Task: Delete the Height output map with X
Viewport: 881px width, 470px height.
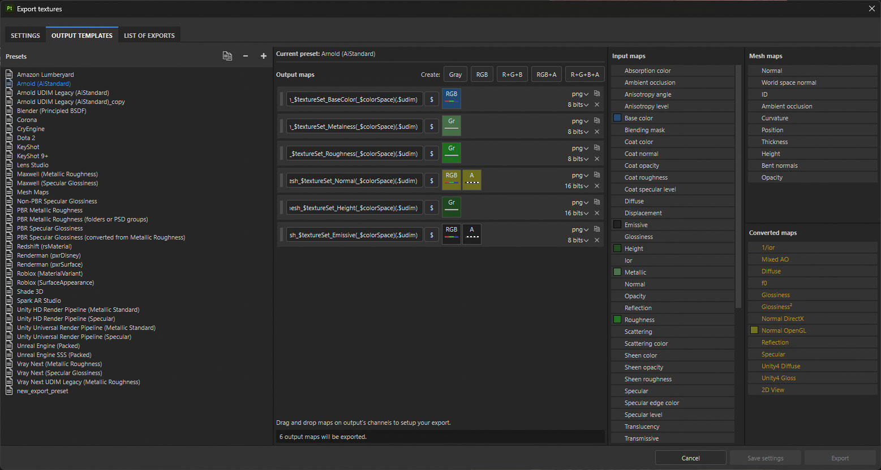Action: (597, 213)
